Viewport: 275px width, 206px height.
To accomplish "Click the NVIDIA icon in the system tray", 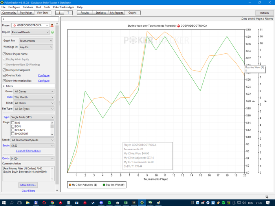I will coord(229,203).
